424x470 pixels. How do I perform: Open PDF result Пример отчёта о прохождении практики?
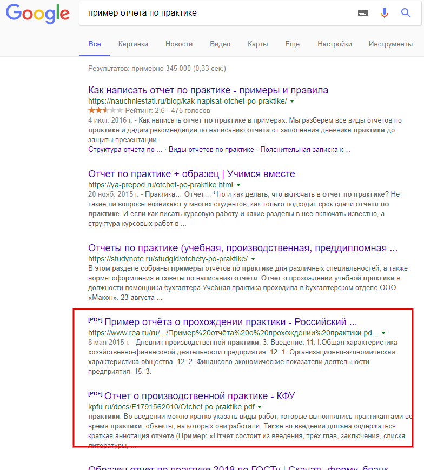click(230, 322)
